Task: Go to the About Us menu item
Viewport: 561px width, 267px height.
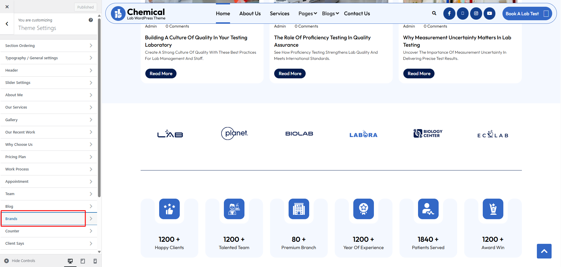Action: tap(250, 13)
